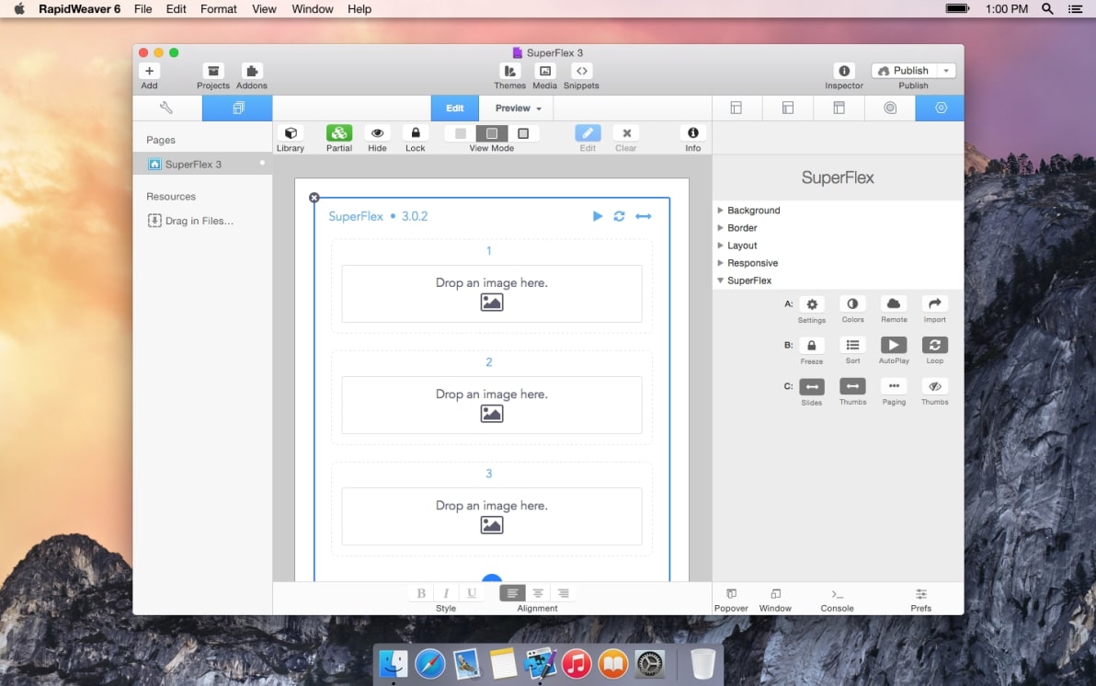
Task: Toggle the Inspector panel
Action: coord(844,72)
